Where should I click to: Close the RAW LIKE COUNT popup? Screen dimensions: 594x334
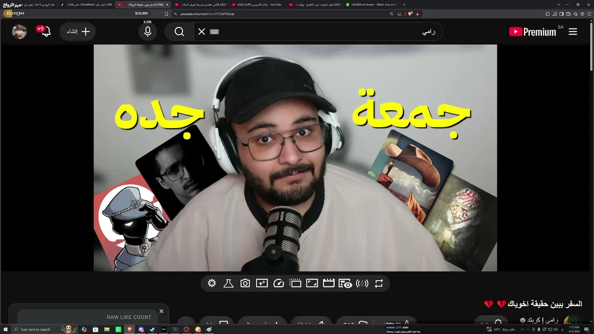point(161,311)
